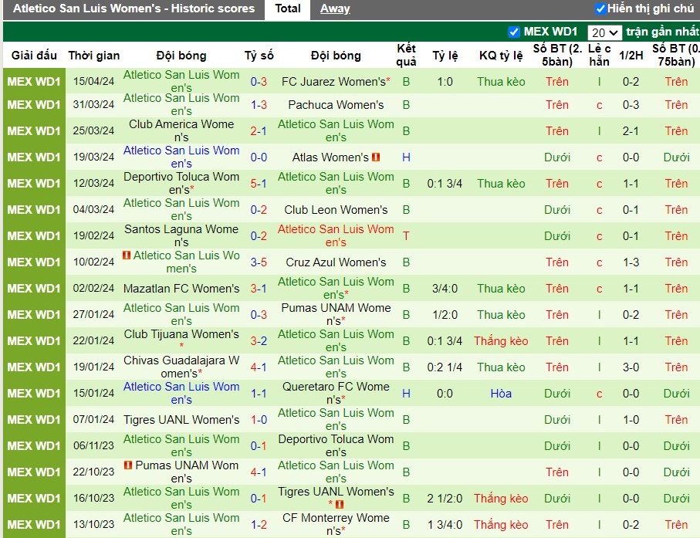Click the Giải đấu column header
This screenshot has width=700, height=538.
(x=34, y=56)
